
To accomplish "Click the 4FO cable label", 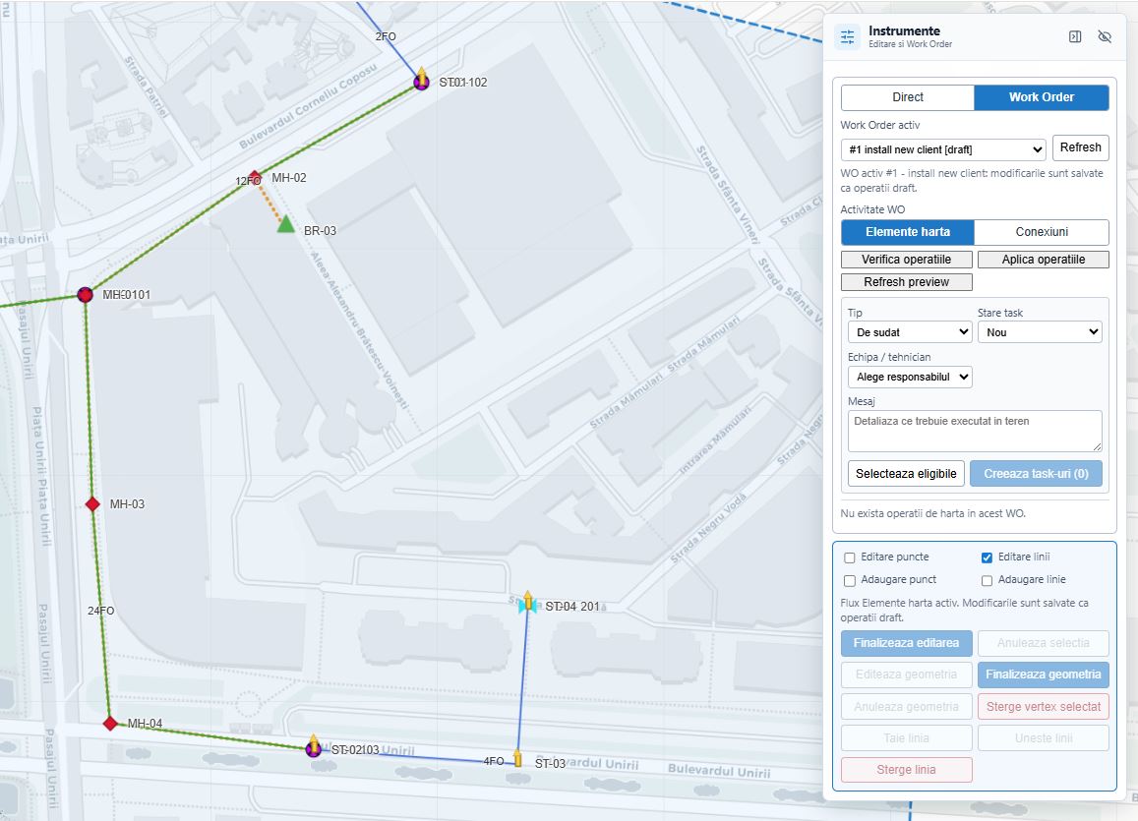I will point(494,761).
